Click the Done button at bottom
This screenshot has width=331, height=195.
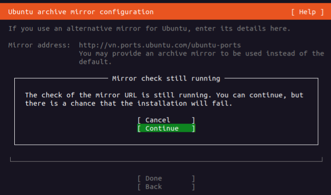(166, 178)
